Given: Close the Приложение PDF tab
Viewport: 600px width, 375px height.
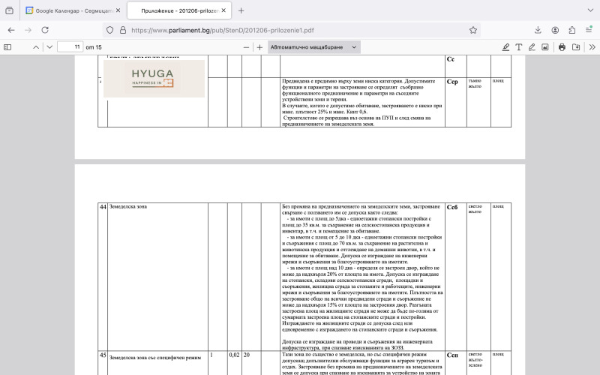Looking at the screenshot, I should (223, 10).
